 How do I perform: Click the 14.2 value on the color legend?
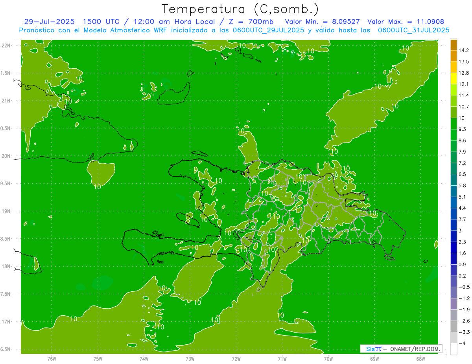click(x=464, y=50)
